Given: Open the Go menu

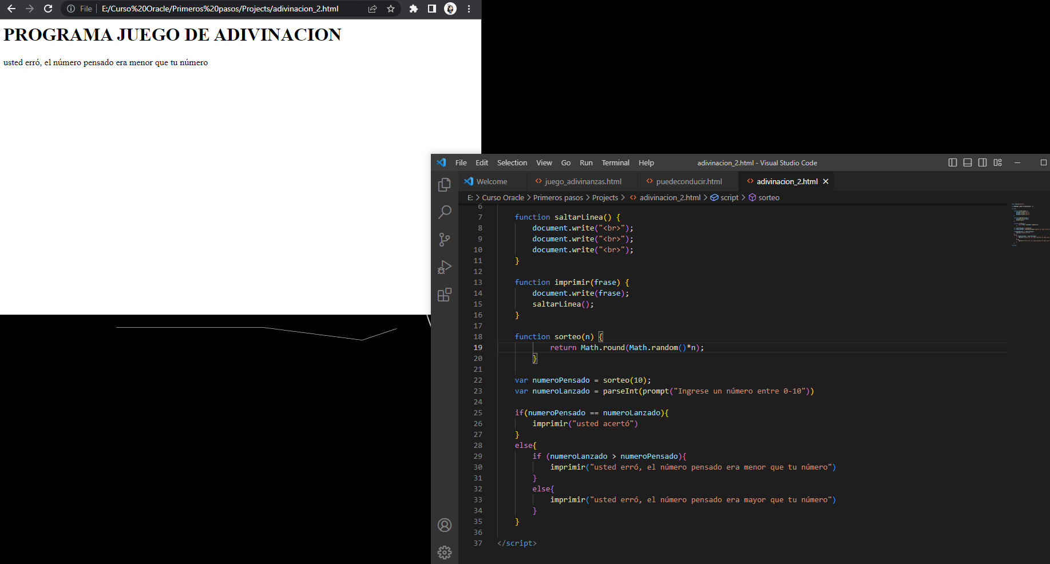Looking at the screenshot, I should pyautogui.click(x=566, y=162).
